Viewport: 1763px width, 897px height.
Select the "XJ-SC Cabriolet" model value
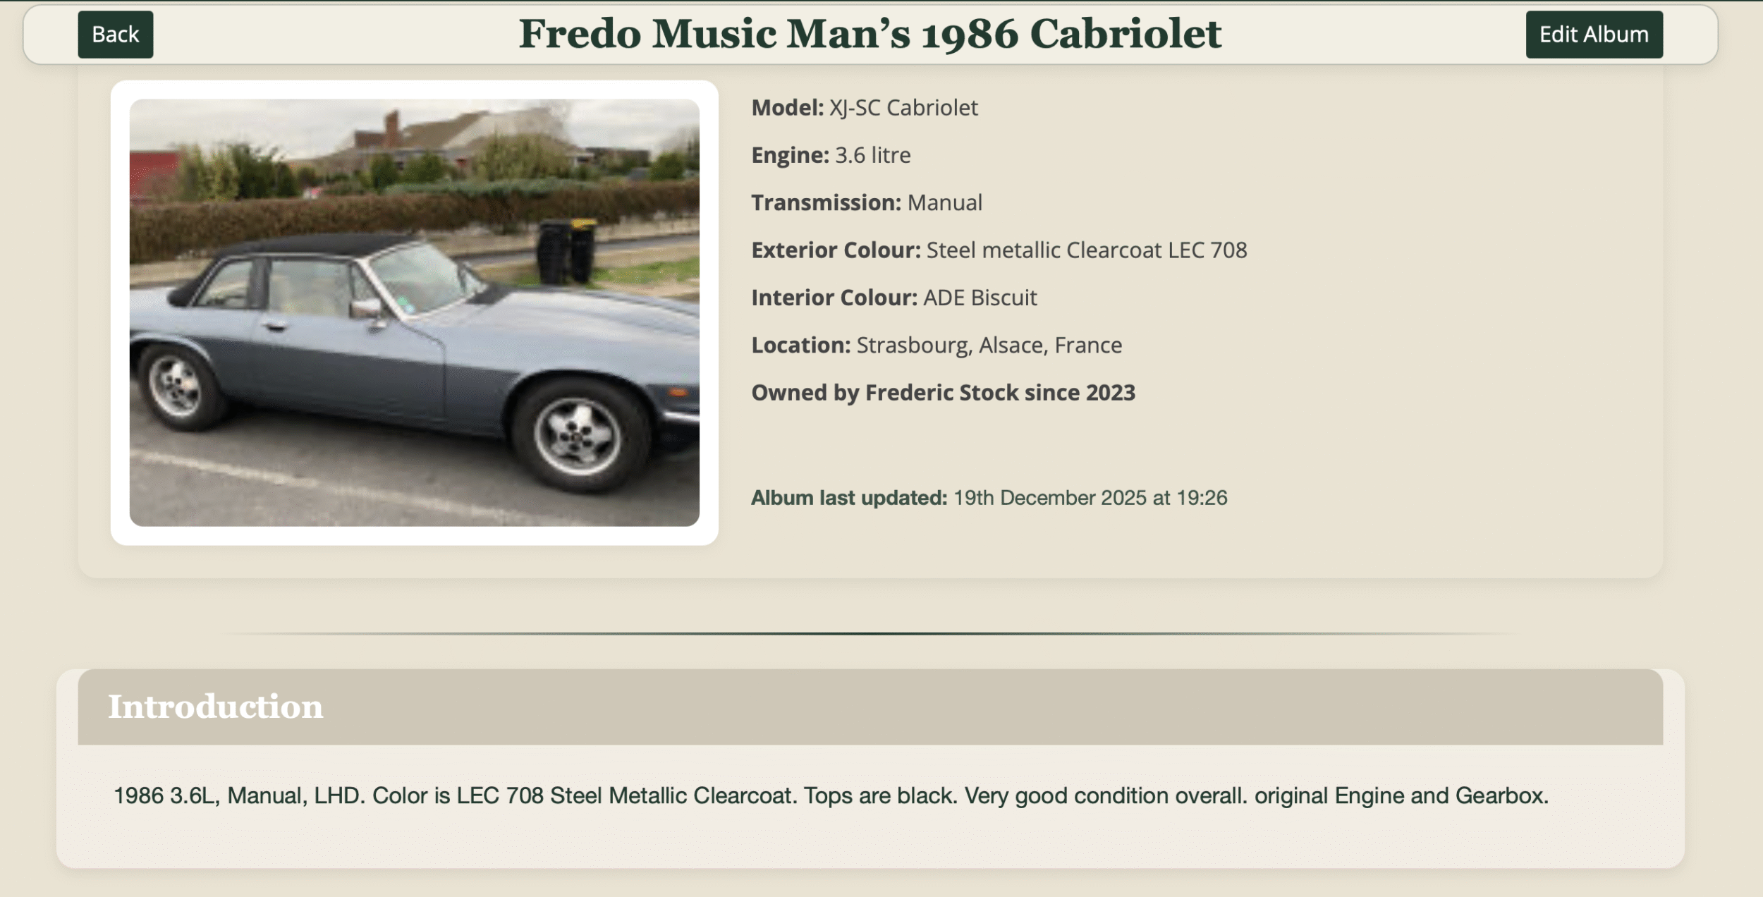[x=903, y=108]
